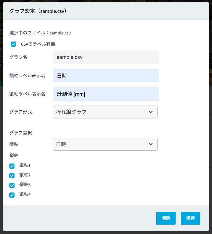Viewport: 212px width, 234px height.
Task: Click the グラフ選択 section heading
Action: pyautogui.click(x=21, y=133)
